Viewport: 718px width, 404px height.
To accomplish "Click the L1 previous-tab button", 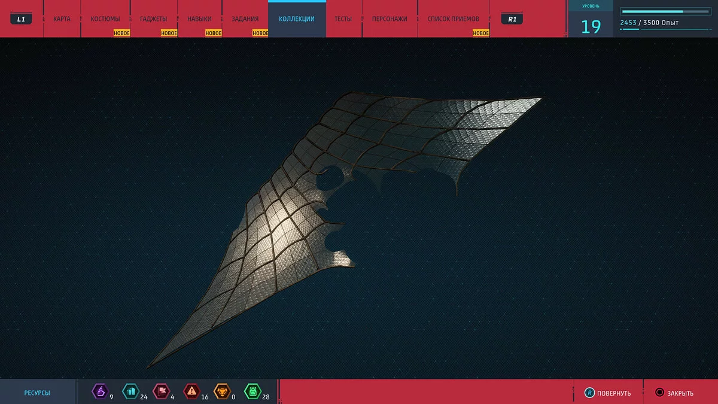I will click(21, 19).
